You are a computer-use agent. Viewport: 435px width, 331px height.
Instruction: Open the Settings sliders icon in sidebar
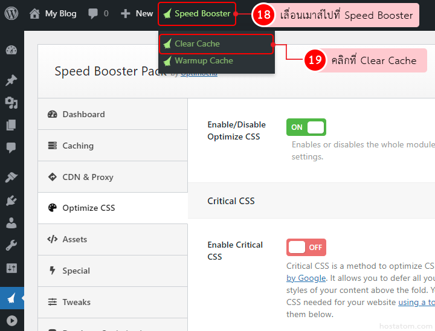click(11, 268)
